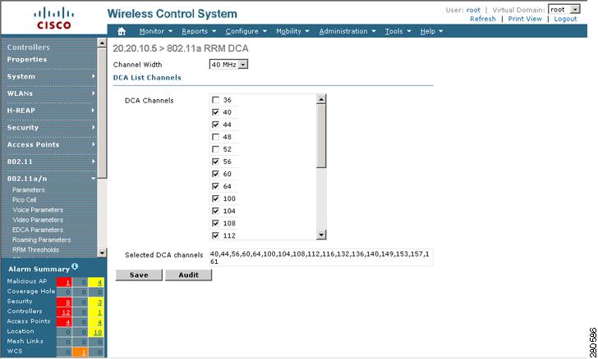Expand the WLANs sidebar section
The height and width of the screenshot is (359, 598).
click(x=51, y=93)
